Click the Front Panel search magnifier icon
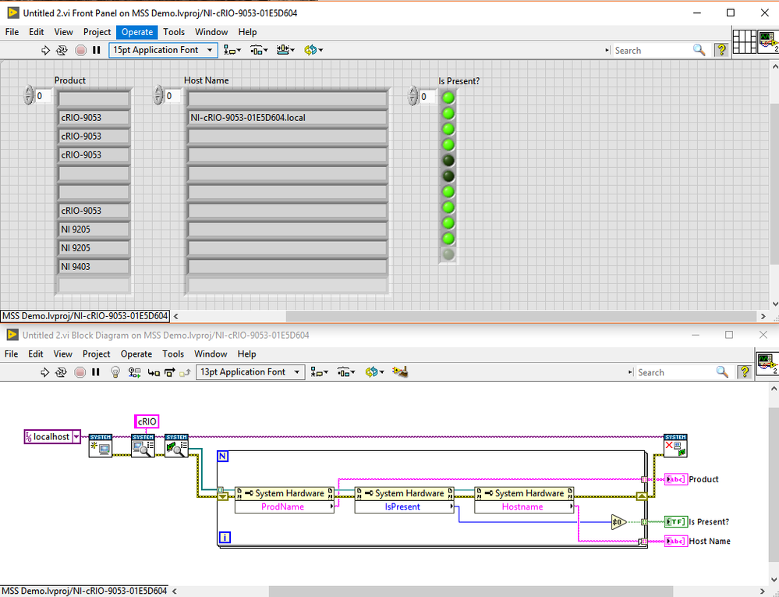Screen dimensions: 779x597 point(699,50)
